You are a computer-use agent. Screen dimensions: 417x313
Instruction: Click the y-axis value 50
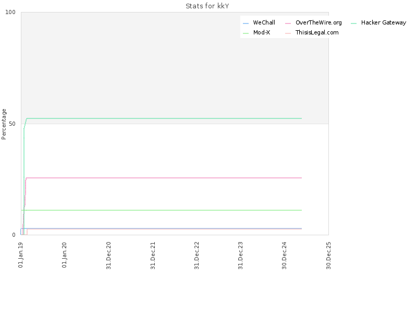12,124
